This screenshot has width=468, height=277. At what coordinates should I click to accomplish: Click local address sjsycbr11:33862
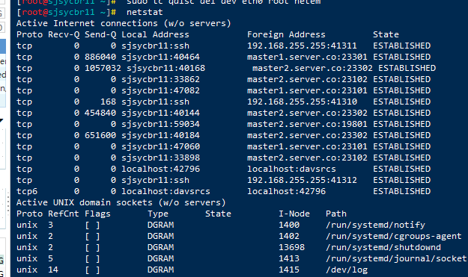click(x=160, y=79)
